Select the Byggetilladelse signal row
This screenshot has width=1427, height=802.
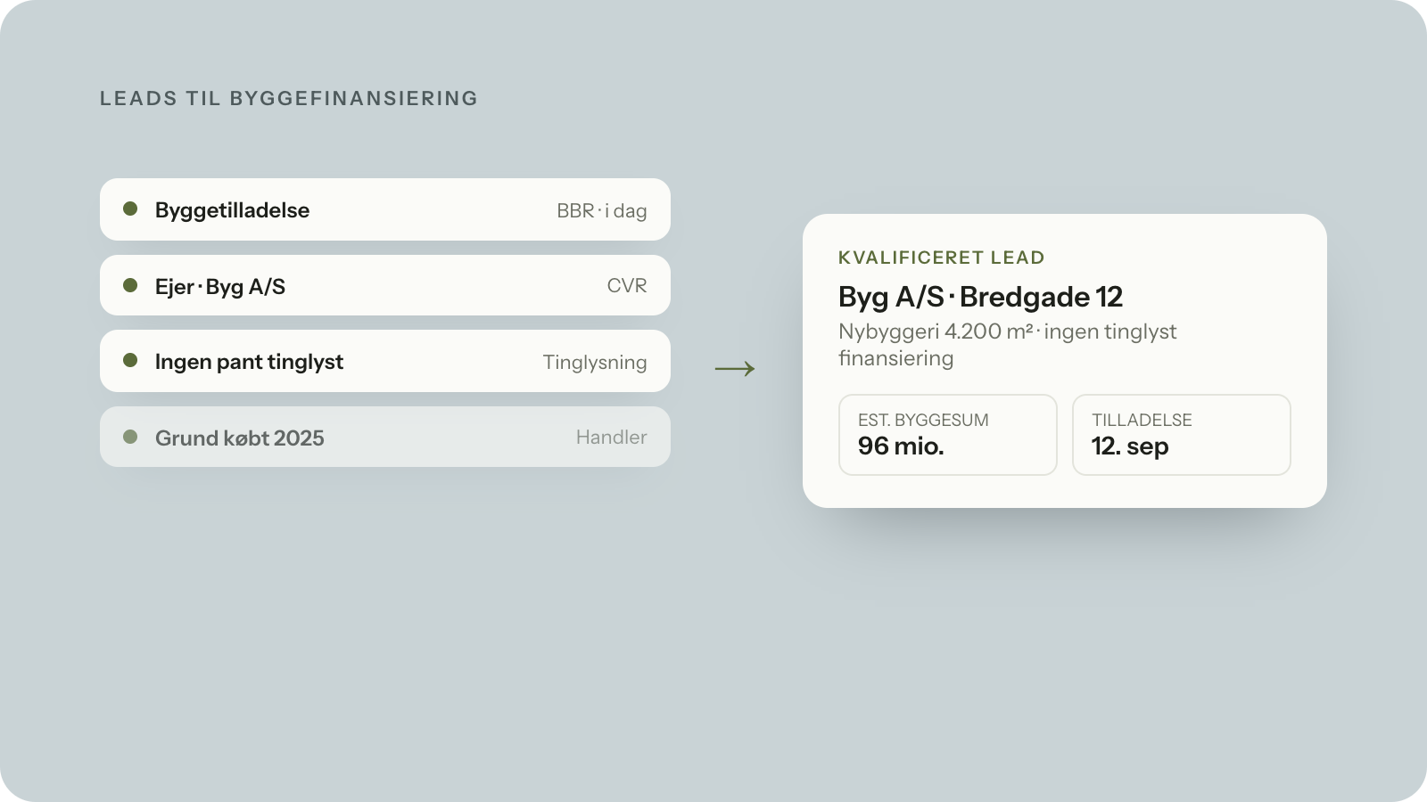(385, 209)
